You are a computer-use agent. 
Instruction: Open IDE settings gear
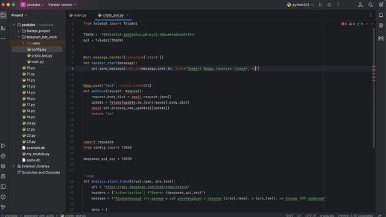point(381,5)
